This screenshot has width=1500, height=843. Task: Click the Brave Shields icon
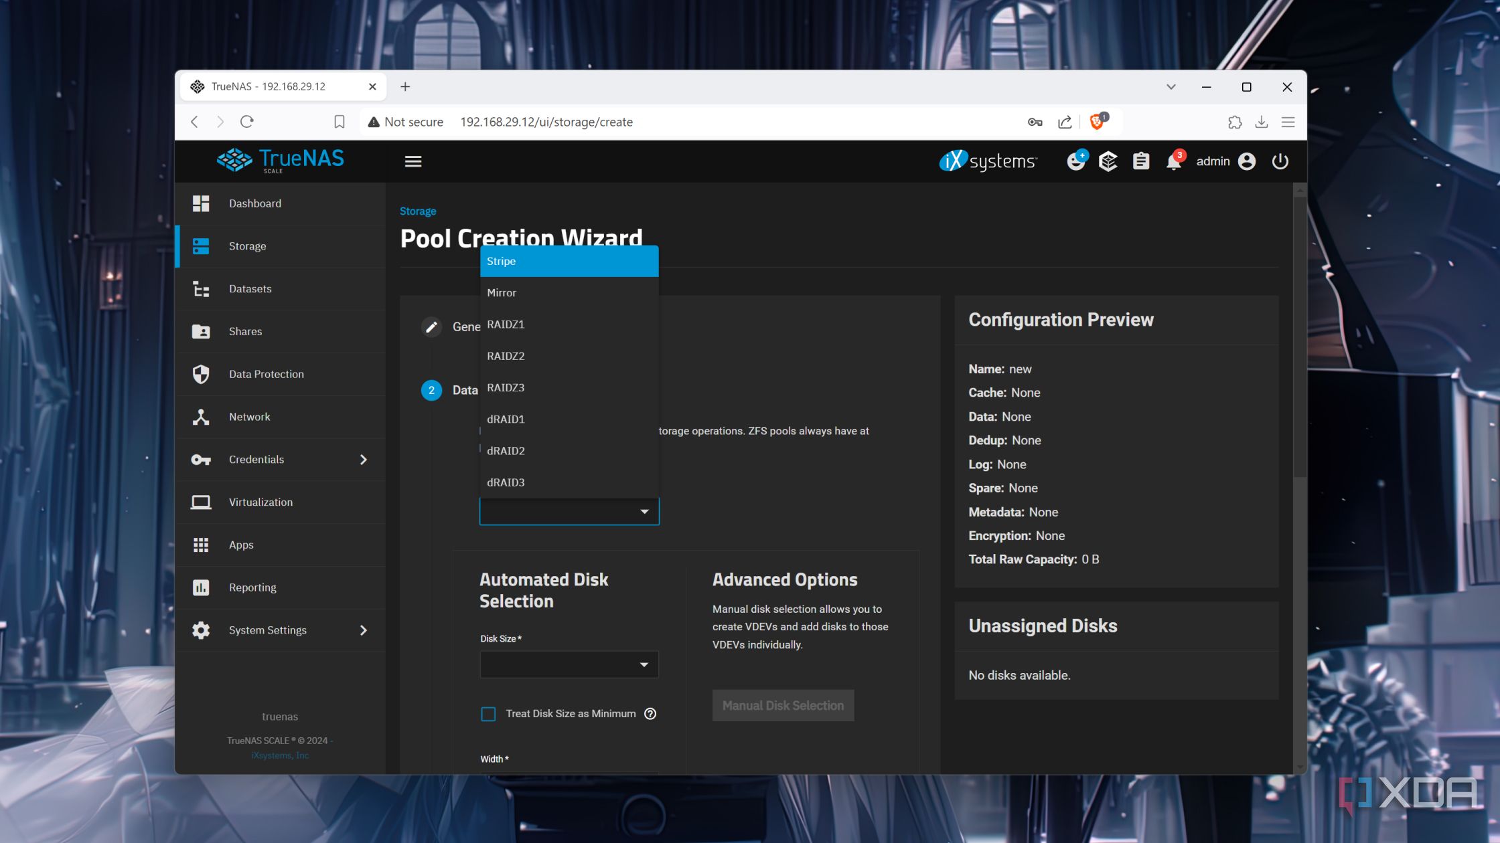click(x=1097, y=122)
